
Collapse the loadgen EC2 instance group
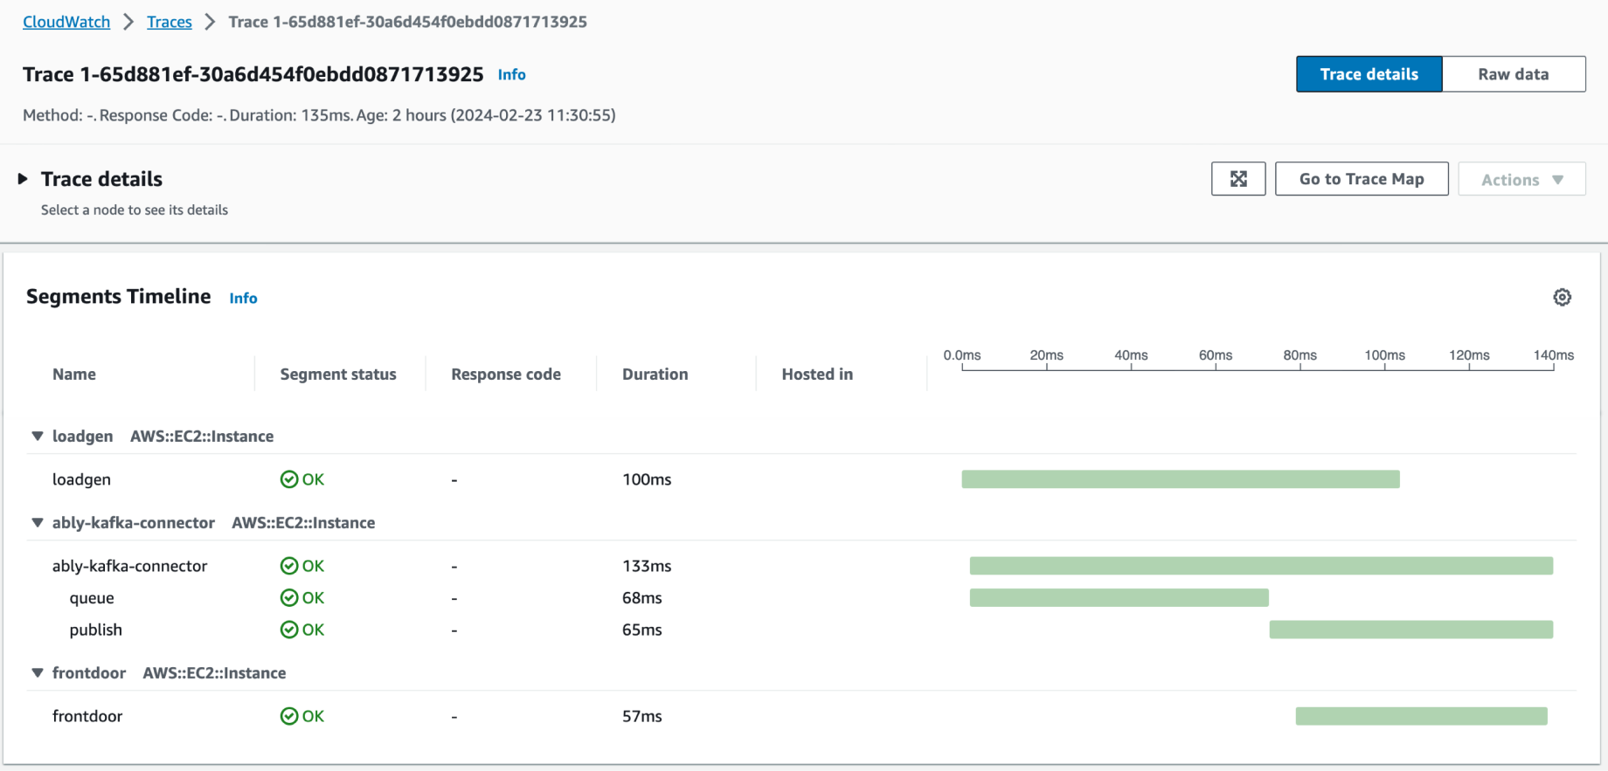(38, 436)
